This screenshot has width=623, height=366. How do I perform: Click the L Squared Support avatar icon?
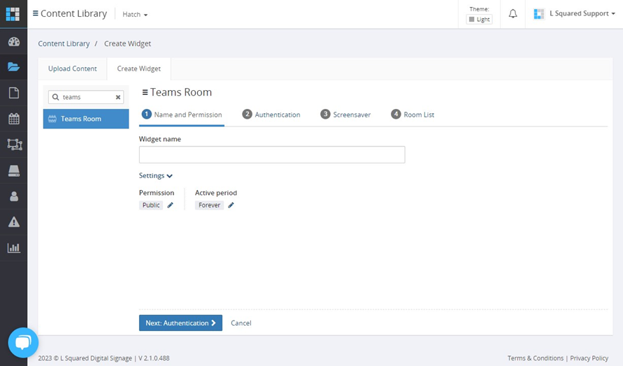(539, 14)
